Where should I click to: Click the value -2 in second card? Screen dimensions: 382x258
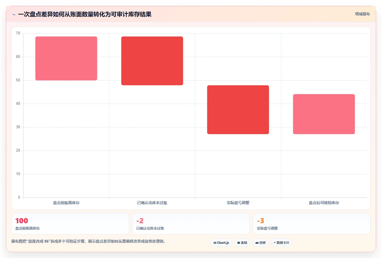tap(140, 221)
